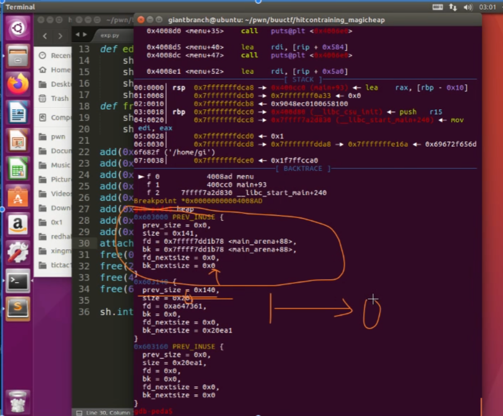The height and width of the screenshot is (416, 503).
Task: Switch to Terminal via launcher icon
Action: tap(18, 282)
